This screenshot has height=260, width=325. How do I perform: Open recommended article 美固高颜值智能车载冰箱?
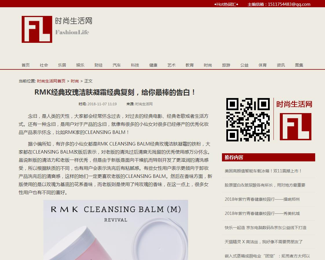(263, 171)
